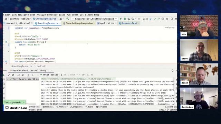Fold the code block at gutter arrow
Viewport: 221px width, 124px height.
[9, 52]
